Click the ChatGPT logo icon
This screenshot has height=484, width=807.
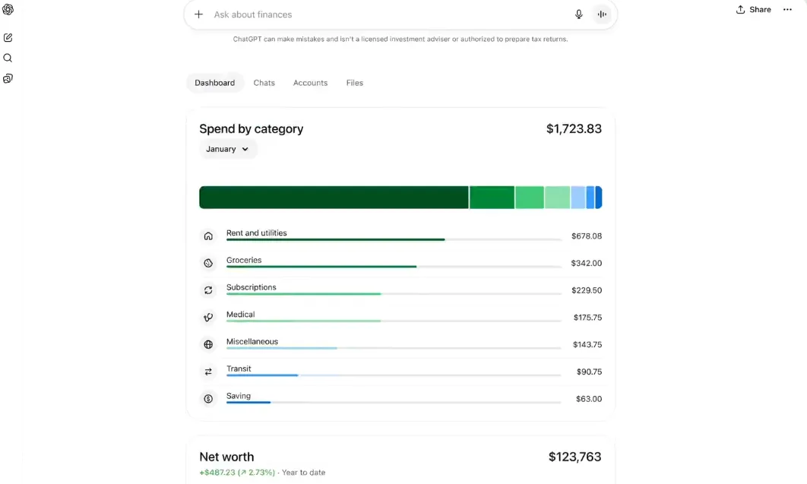[8, 9]
